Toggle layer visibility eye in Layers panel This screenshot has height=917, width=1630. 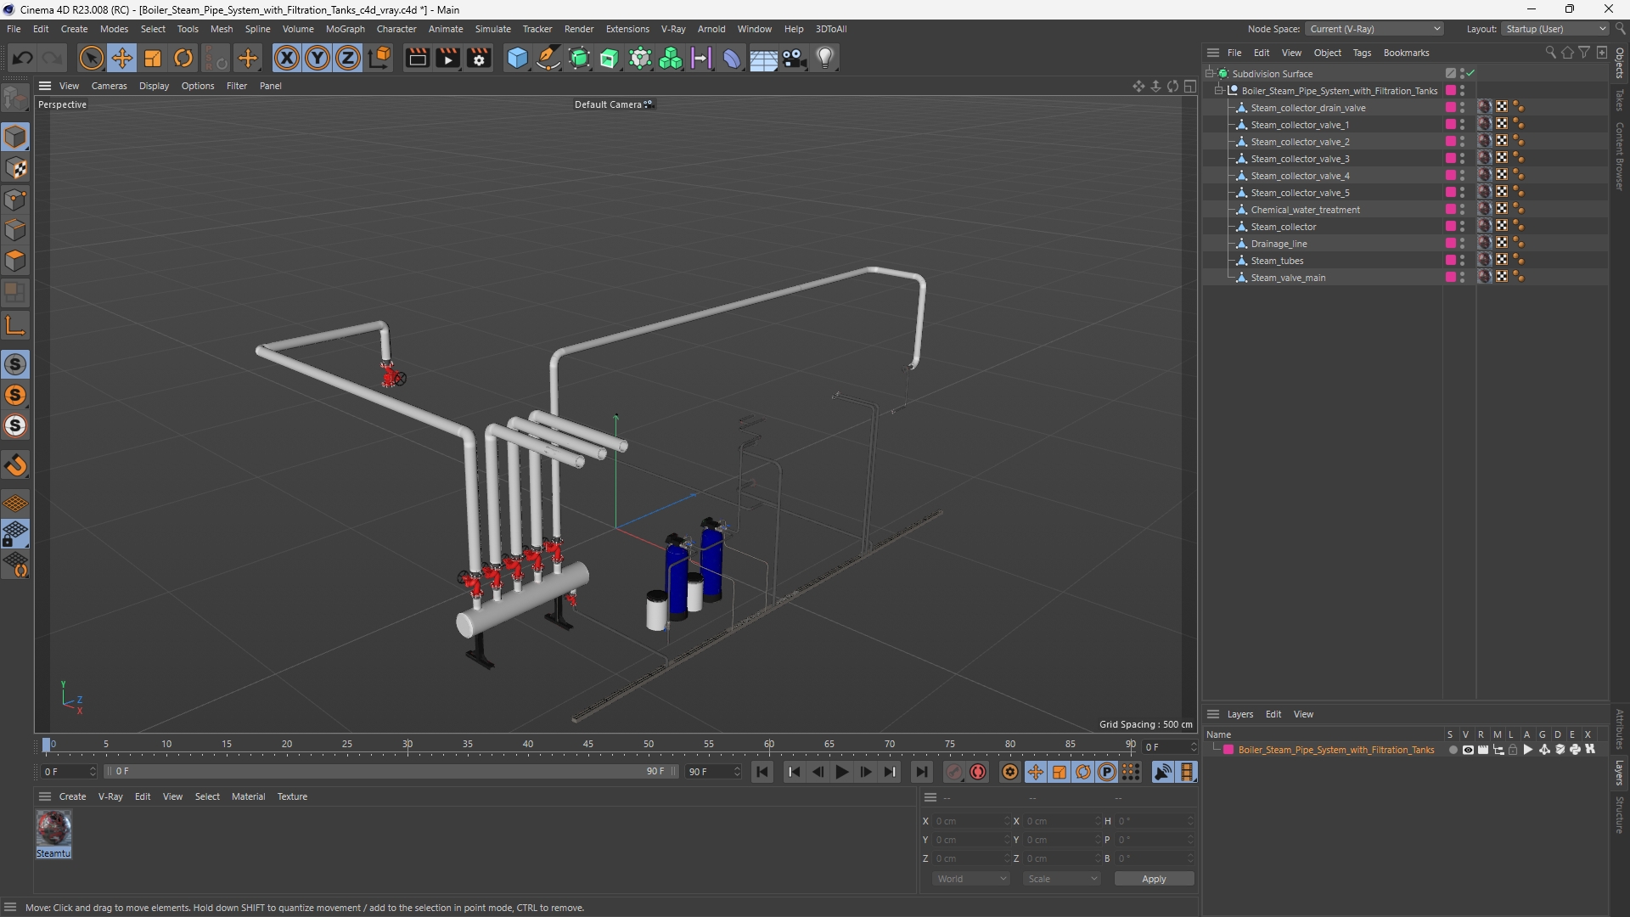click(1468, 750)
